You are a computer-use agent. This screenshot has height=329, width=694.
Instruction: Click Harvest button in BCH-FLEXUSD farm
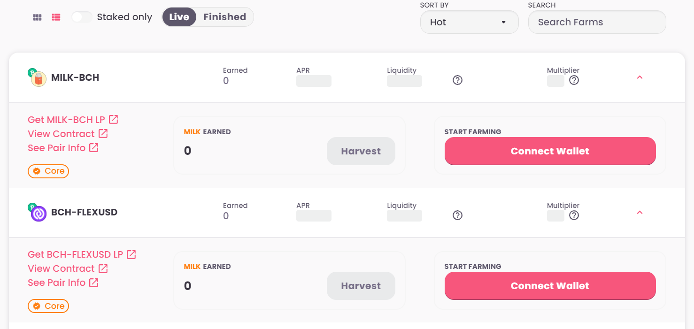click(361, 286)
